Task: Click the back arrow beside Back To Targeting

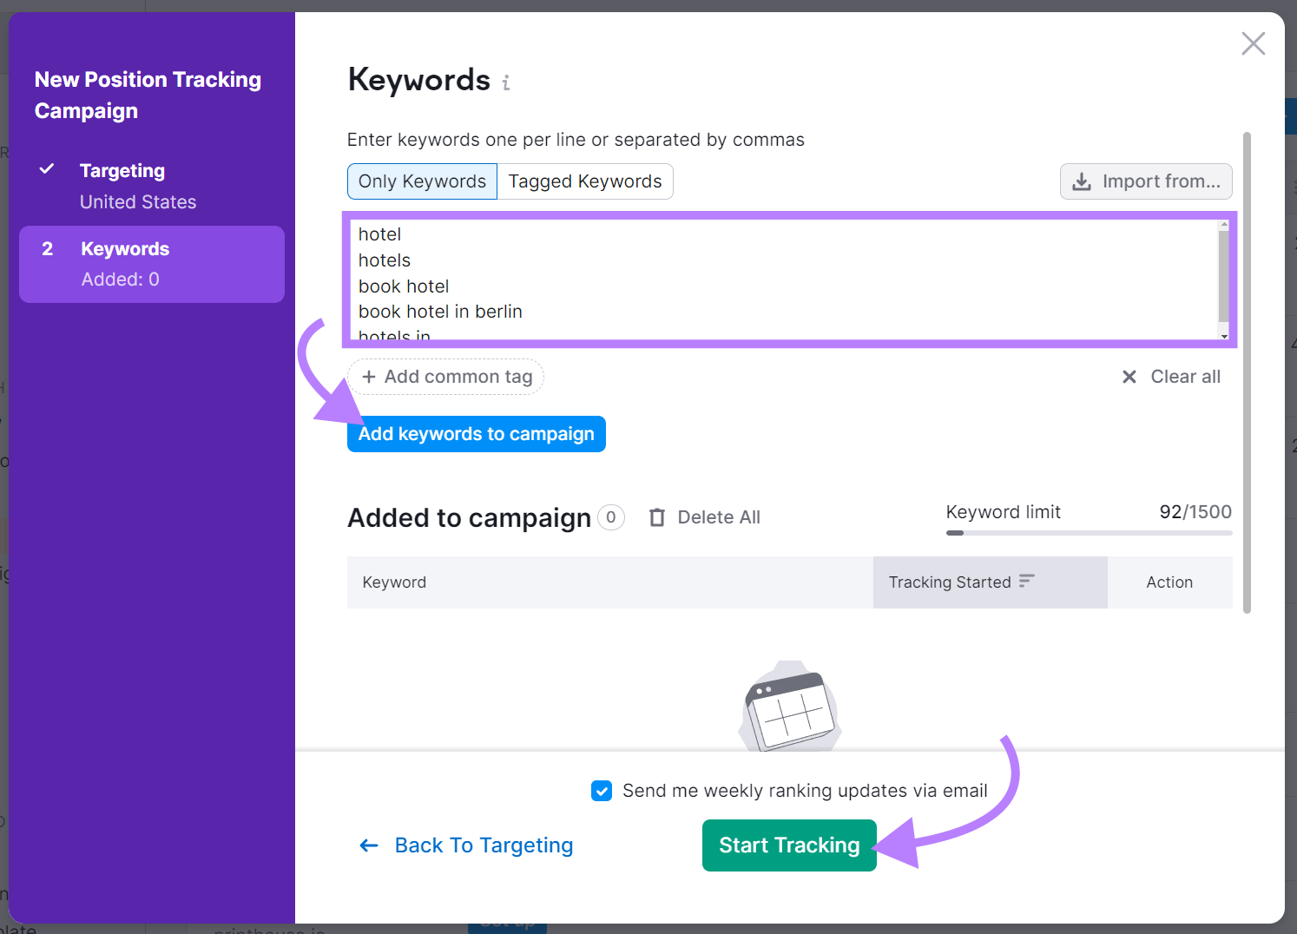Action: coord(368,845)
